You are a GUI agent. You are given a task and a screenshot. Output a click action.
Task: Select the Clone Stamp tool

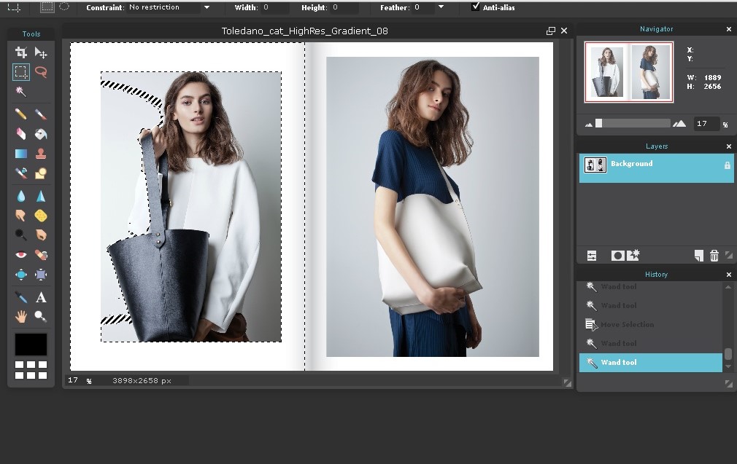click(x=42, y=153)
